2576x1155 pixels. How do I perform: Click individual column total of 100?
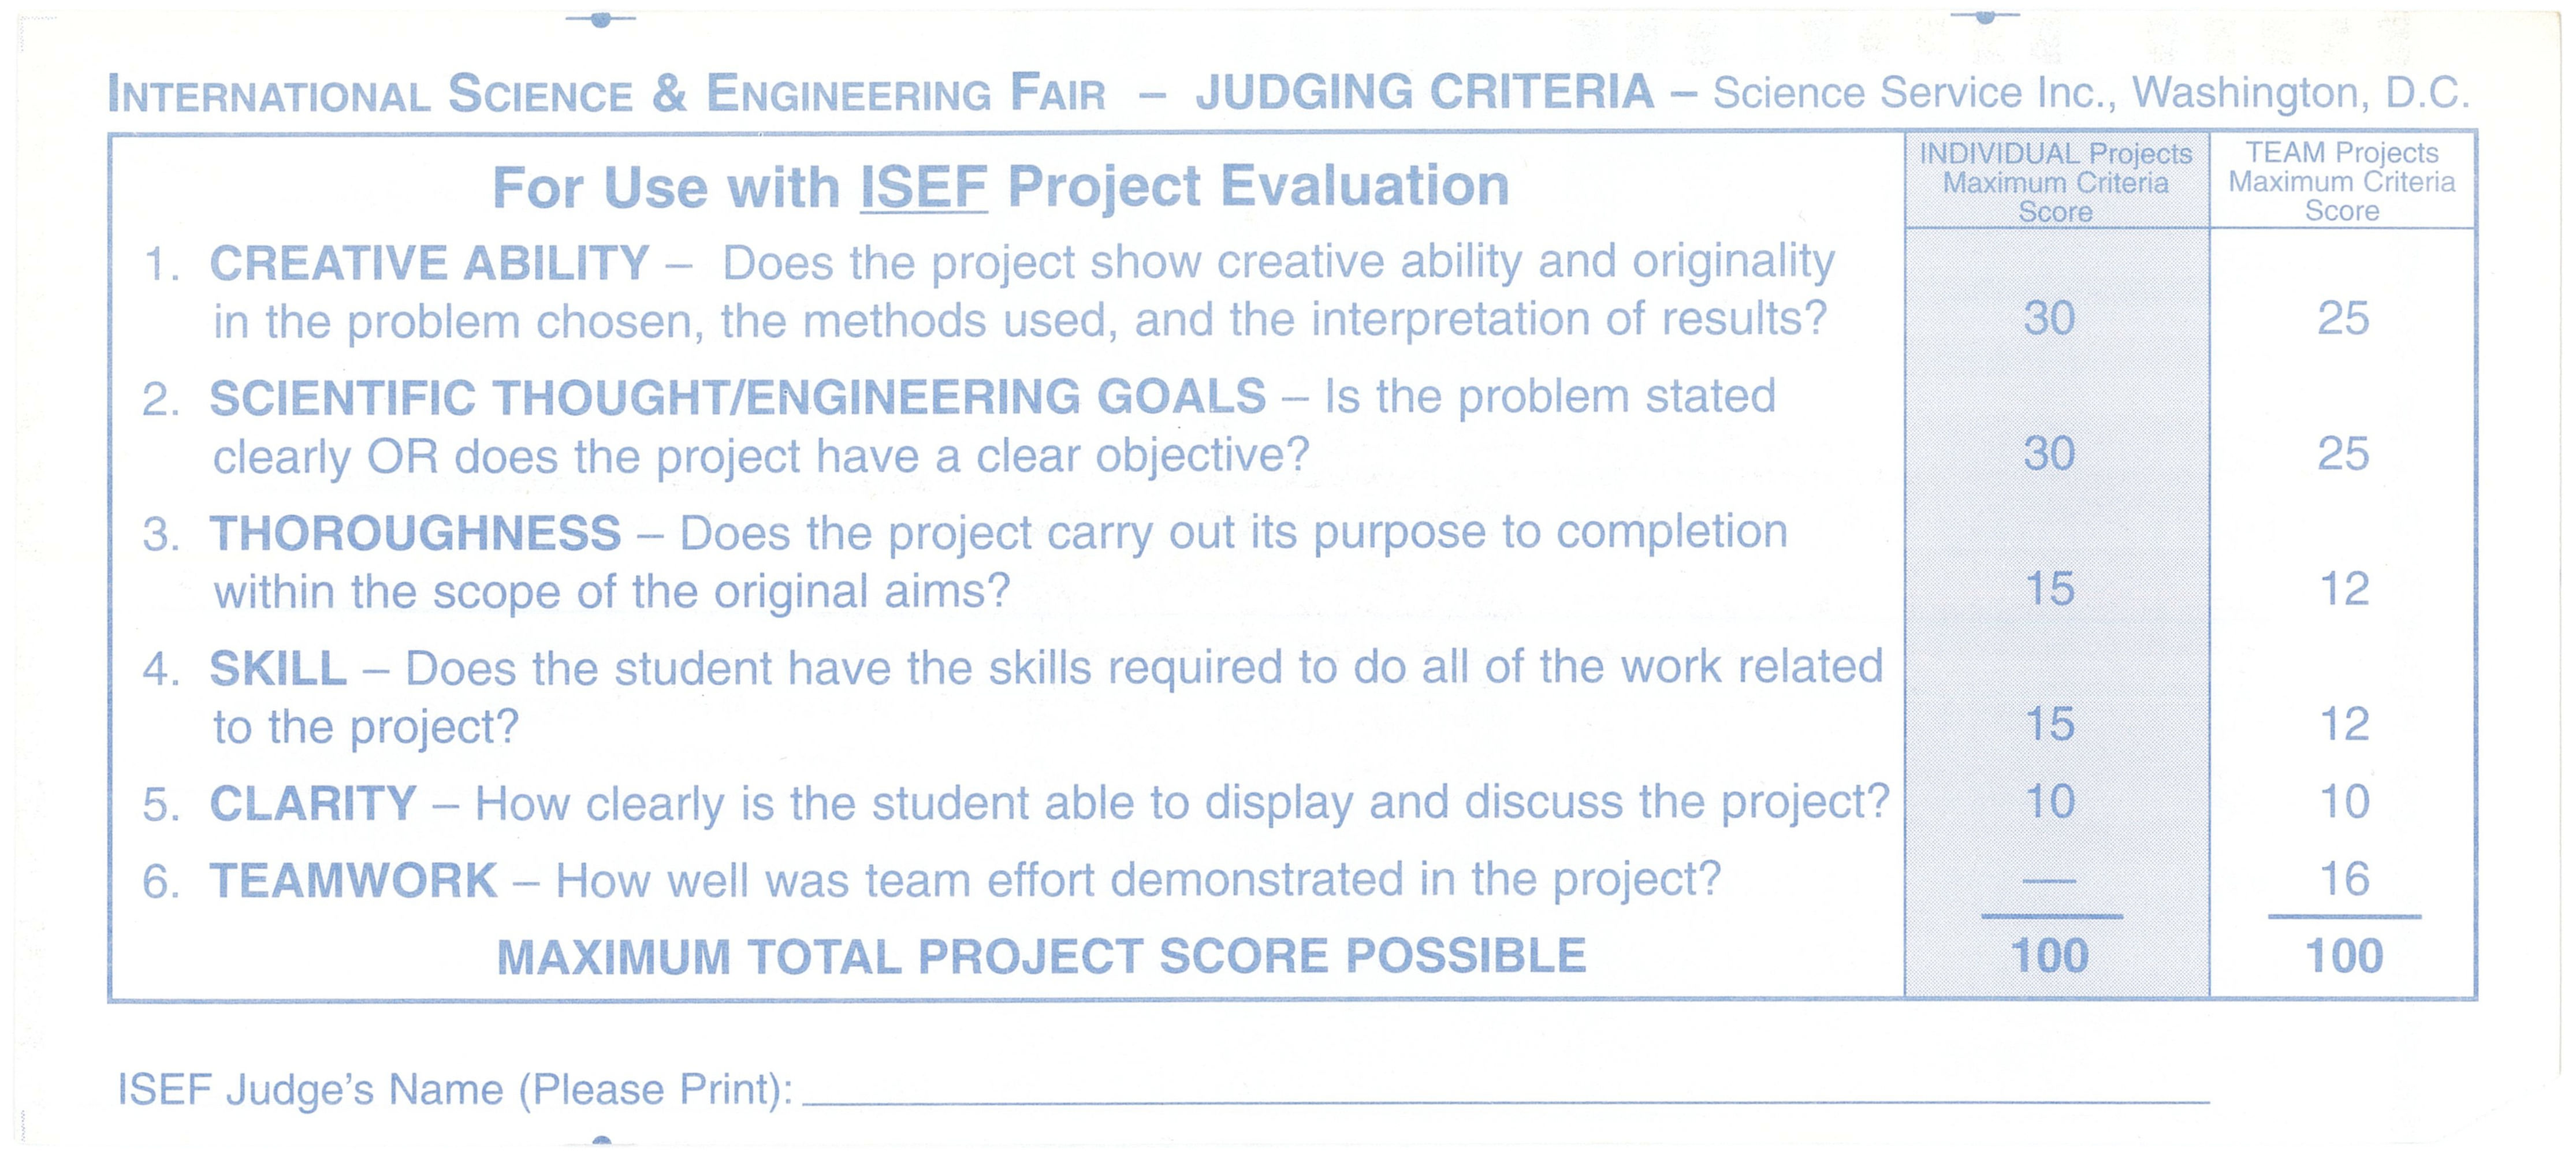[2049, 956]
